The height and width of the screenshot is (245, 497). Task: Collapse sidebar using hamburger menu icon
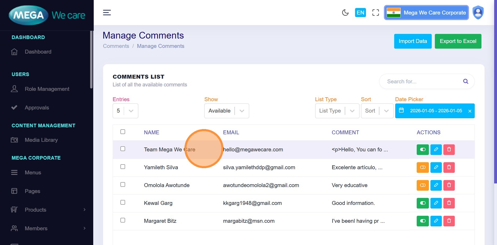(x=107, y=13)
